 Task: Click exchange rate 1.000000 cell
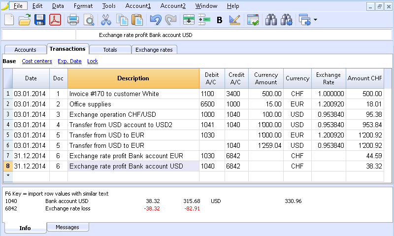328,94
